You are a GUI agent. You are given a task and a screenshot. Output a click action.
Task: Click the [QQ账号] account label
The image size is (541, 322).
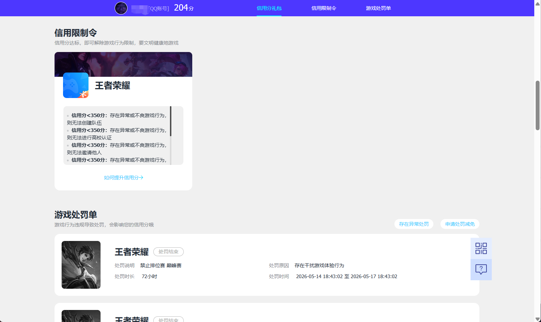159,8
